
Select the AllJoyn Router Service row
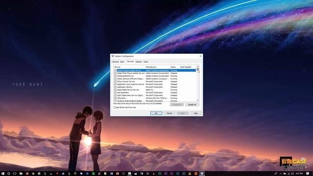[155, 82]
